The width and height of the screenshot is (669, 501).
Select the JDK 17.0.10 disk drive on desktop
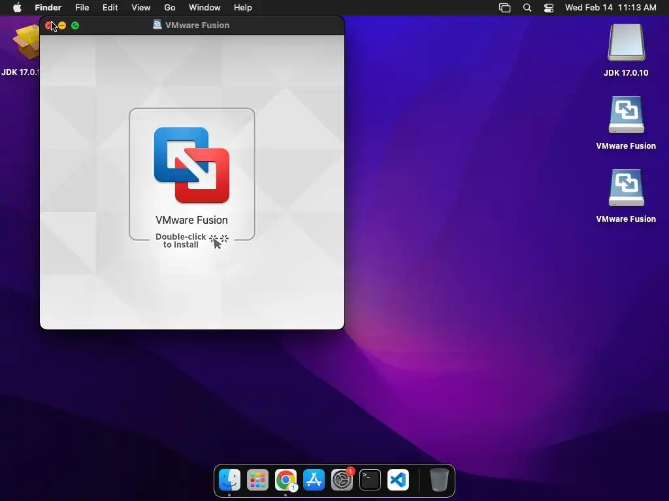point(626,42)
